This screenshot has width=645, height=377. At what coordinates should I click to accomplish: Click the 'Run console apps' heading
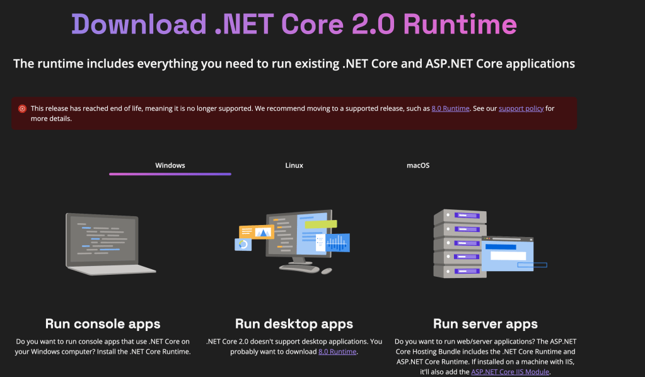103,324
